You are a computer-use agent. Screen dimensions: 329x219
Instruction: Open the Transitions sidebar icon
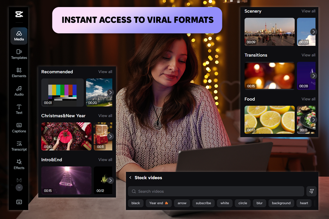coord(19,180)
